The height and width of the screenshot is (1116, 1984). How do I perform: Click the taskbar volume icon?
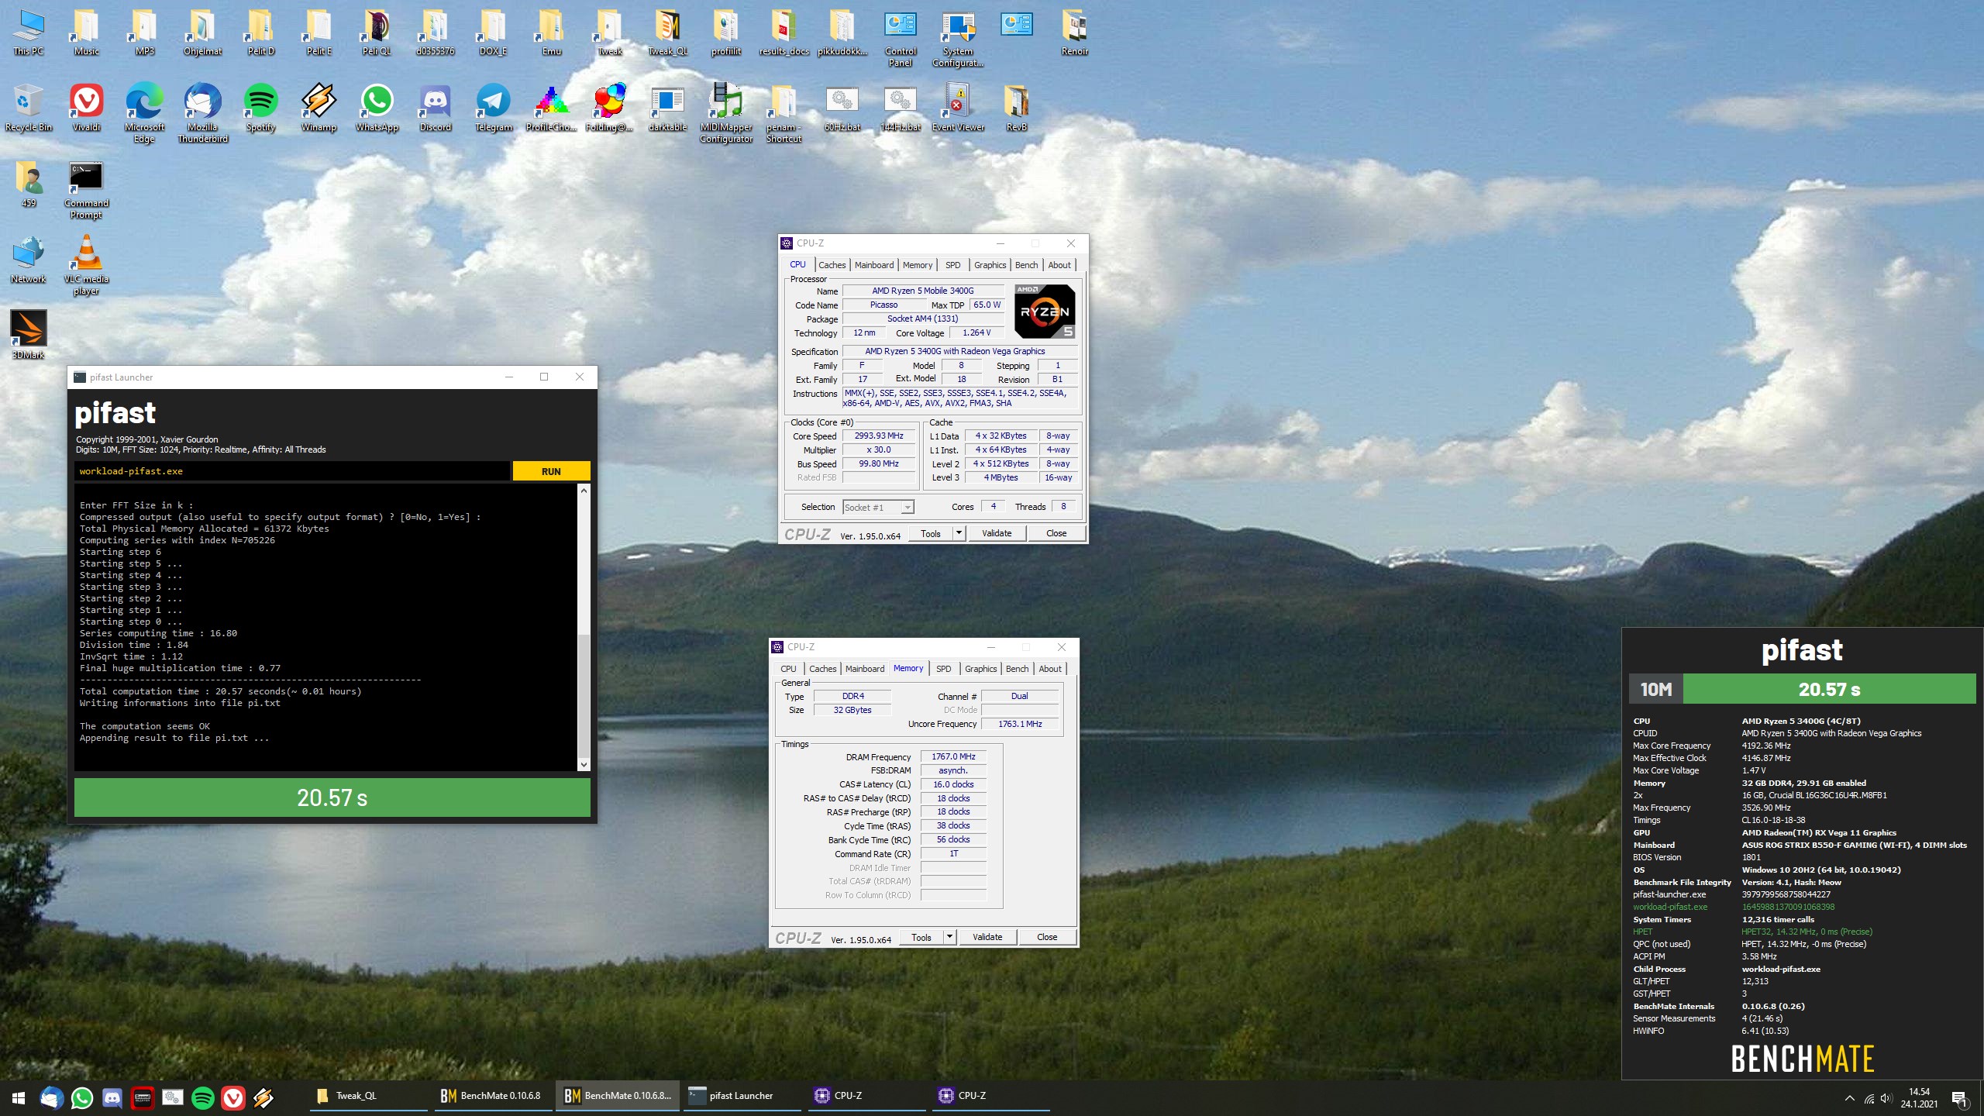click(1886, 1098)
